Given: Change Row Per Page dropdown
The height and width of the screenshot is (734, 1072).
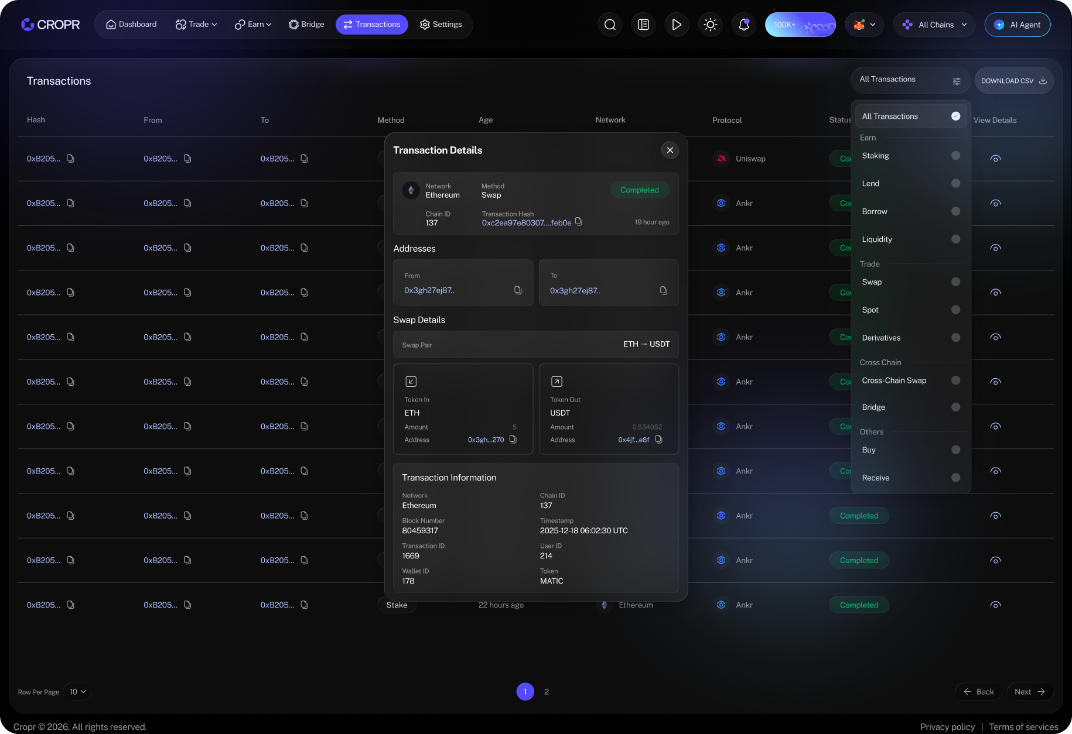Looking at the screenshot, I should tap(77, 692).
